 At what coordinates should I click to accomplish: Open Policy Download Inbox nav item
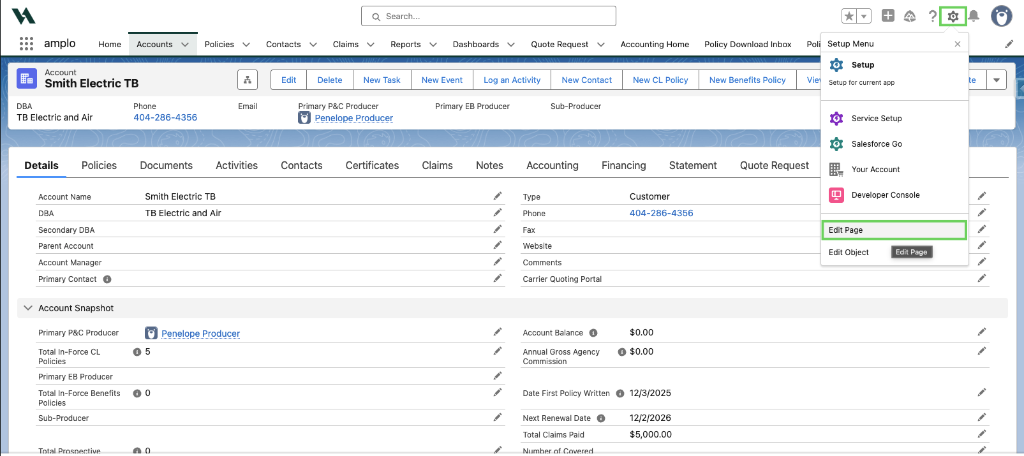(748, 45)
